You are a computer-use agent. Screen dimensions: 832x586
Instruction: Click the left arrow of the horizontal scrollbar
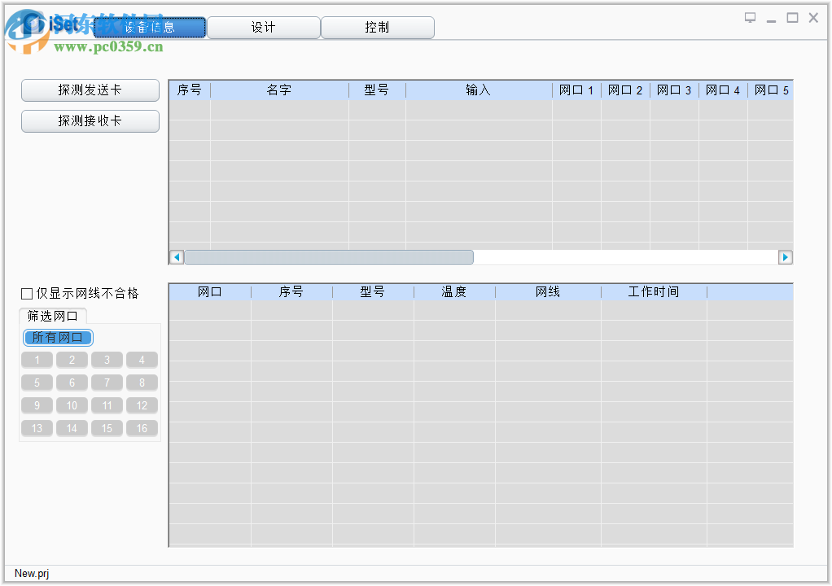tap(176, 256)
